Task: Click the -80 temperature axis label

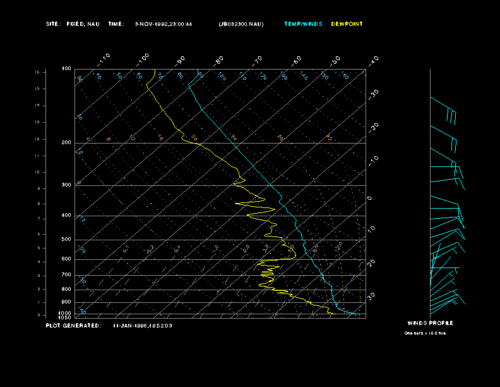Action: [219, 61]
